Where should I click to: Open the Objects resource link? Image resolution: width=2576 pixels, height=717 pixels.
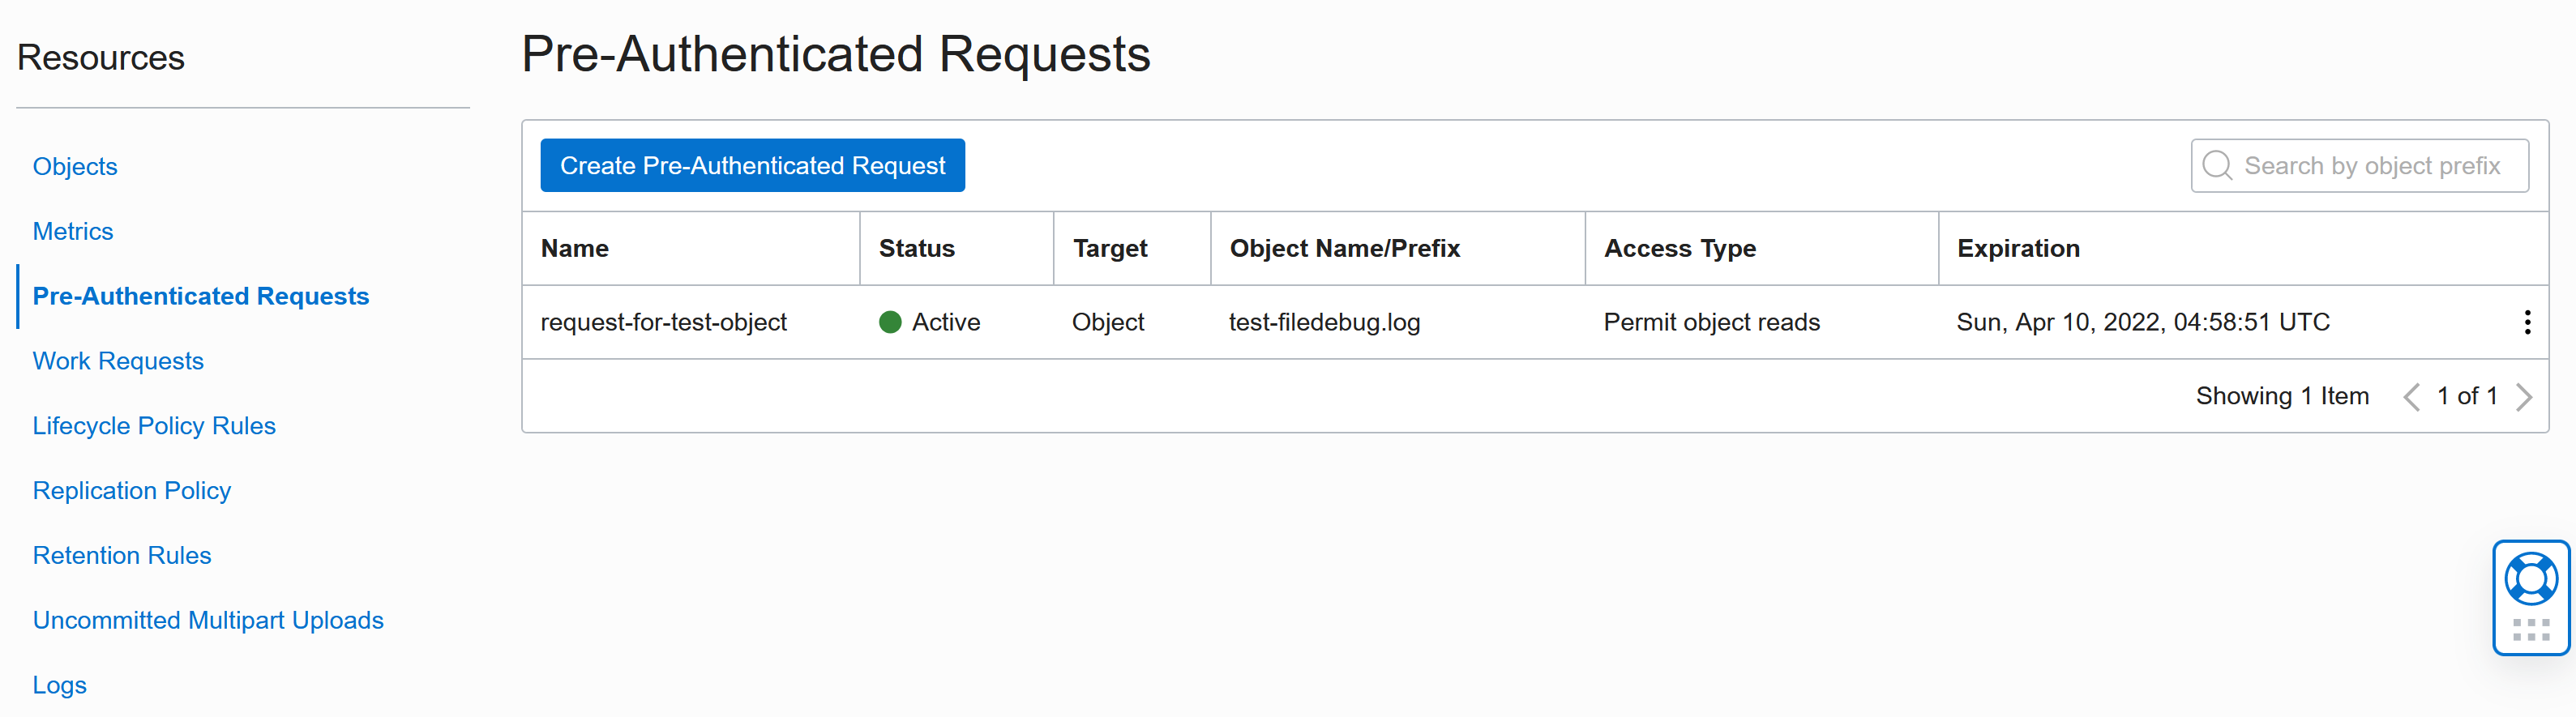75,166
